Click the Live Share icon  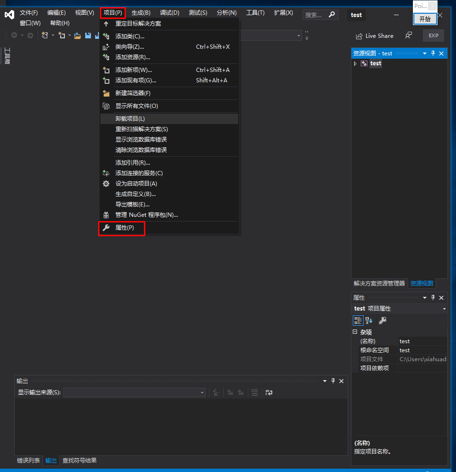point(360,36)
